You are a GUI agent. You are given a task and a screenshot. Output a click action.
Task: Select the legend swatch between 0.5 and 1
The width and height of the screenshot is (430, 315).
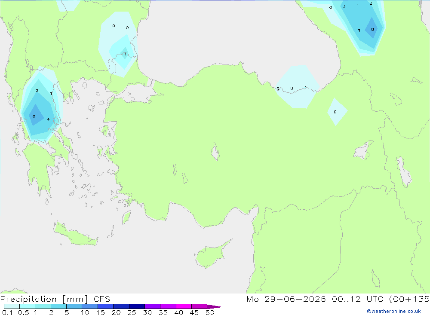pyautogui.click(x=28, y=306)
